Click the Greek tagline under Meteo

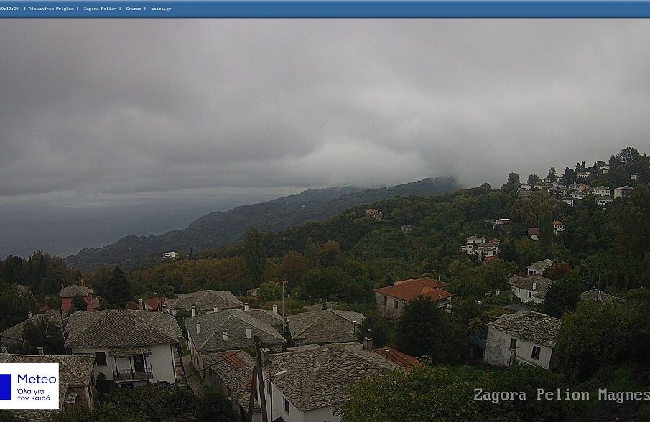[32, 395]
